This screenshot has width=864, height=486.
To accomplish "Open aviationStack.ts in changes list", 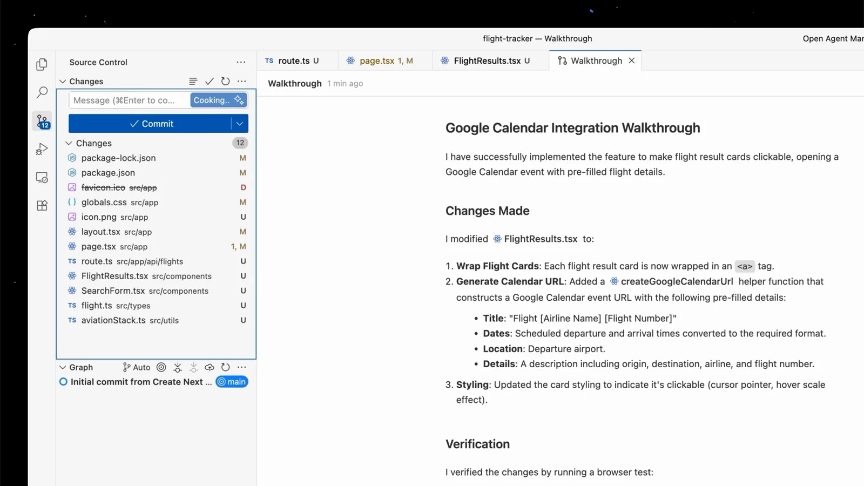I will (x=156, y=320).
